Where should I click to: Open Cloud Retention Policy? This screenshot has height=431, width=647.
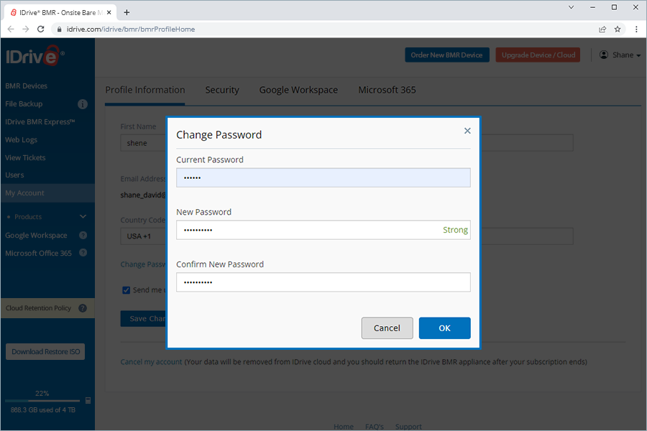(38, 308)
